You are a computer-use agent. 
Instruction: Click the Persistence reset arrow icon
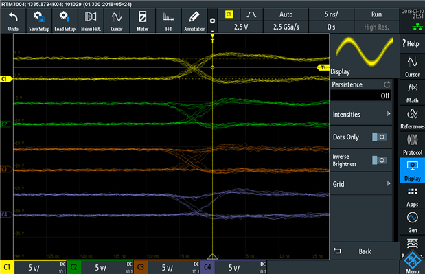(x=387, y=84)
